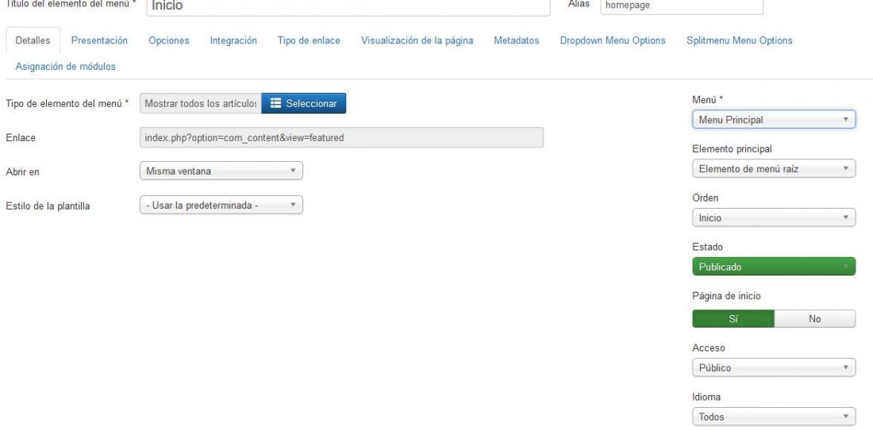This screenshot has height=430, width=873.
Task: Click the Seleccionar menu item type button
Action: [303, 103]
